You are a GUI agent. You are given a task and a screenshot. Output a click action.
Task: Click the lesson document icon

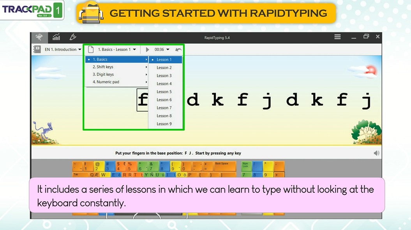(91, 49)
